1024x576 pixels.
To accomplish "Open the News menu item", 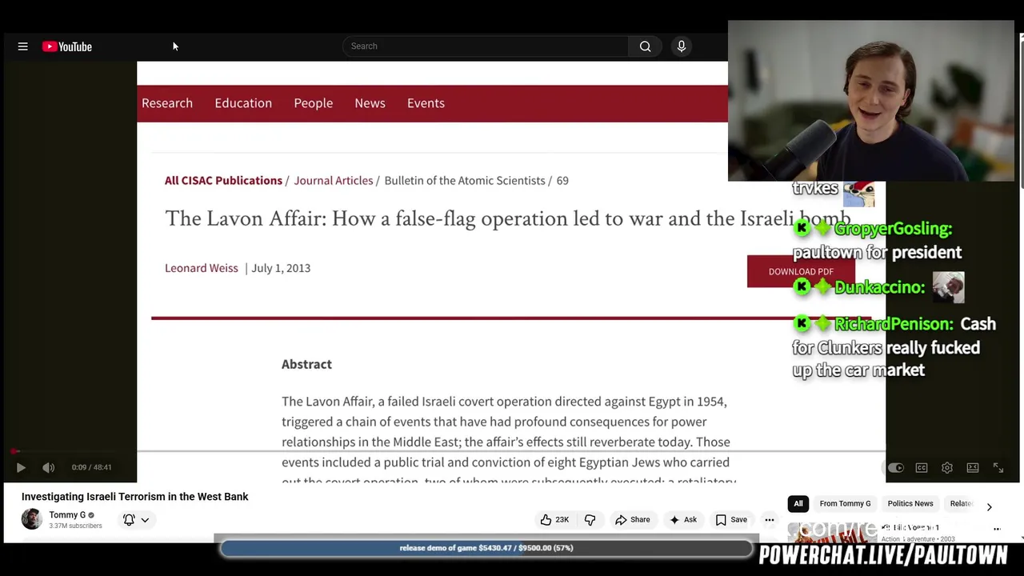I will pos(370,103).
